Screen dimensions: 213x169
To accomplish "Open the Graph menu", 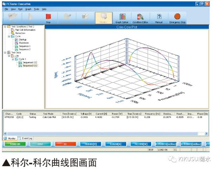I will point(28,9).
